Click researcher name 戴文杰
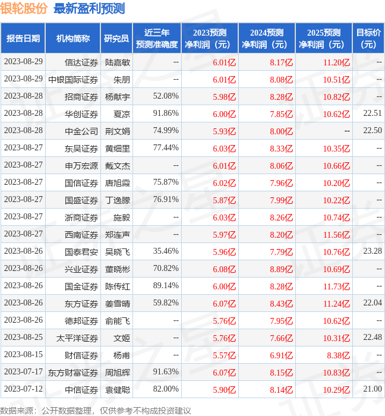The width and height of the screenshot is (385, 416). [x=118, y=166]
